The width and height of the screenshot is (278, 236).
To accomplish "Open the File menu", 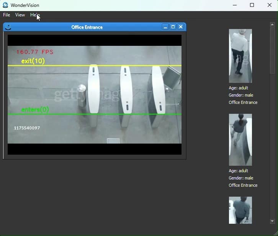I will 7,15.
